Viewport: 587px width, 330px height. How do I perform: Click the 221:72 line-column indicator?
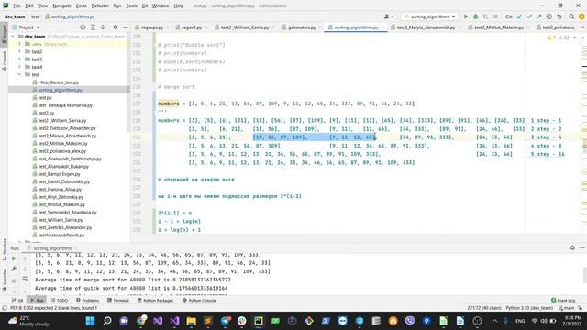484,308
